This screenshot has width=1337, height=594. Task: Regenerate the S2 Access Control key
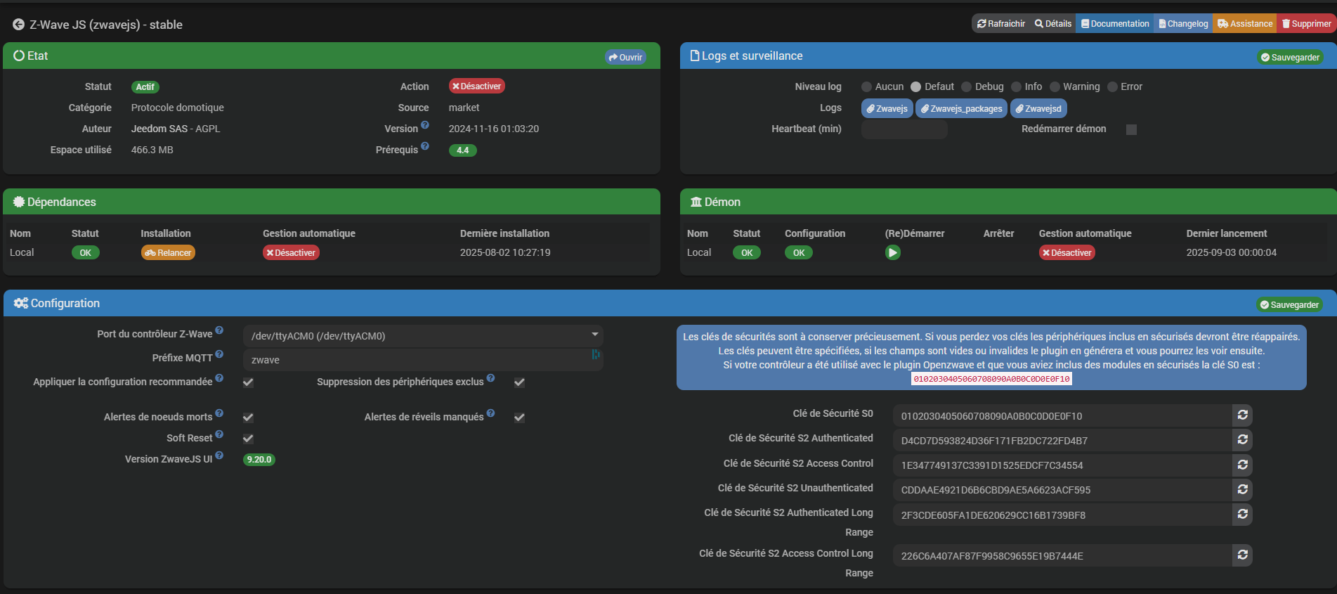pyautogui.click(x=1242, y=465)
